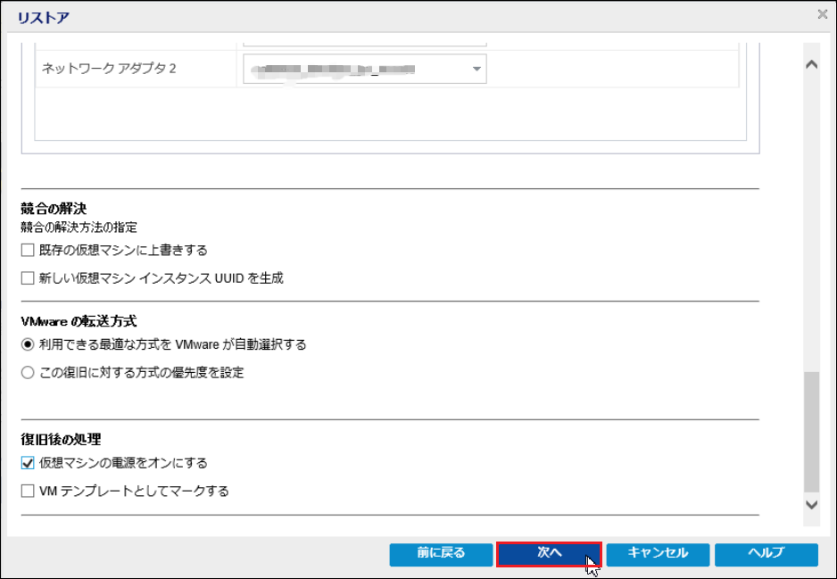Open ヘルプ button
Screen dimensions: 837x579
tap(767, 554)
